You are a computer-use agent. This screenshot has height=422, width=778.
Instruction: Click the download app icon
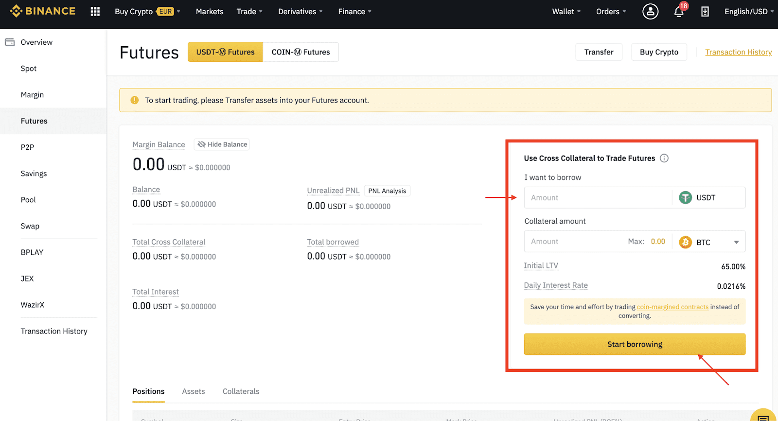point(705,12)
